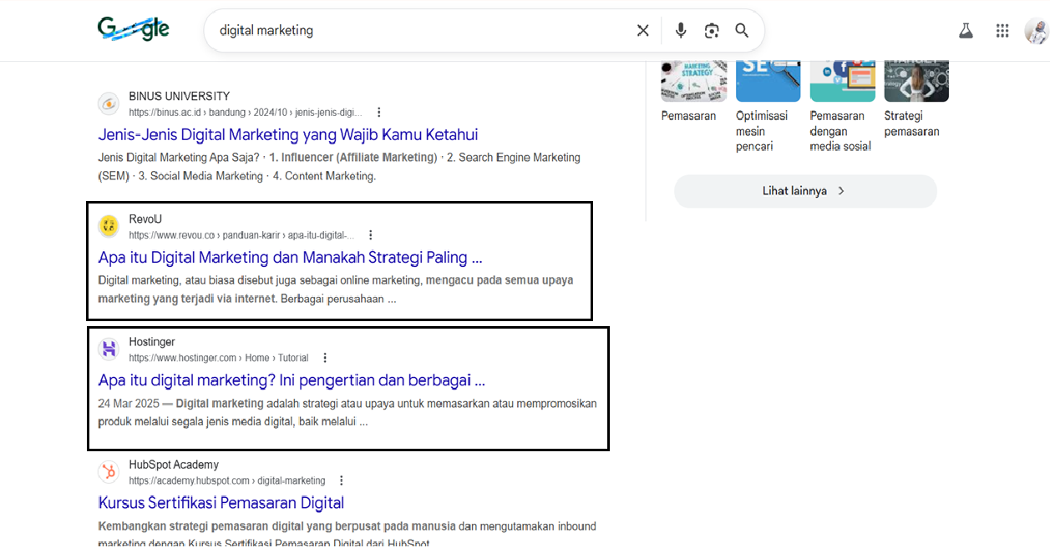The image size is (1050, 548).
Task: Open Hostinger Apa itu digital marketing link
Action: point(292,380)
